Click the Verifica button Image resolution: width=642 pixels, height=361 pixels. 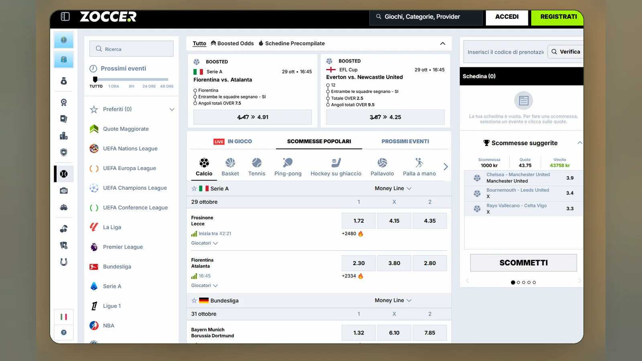tap(565, 52)
